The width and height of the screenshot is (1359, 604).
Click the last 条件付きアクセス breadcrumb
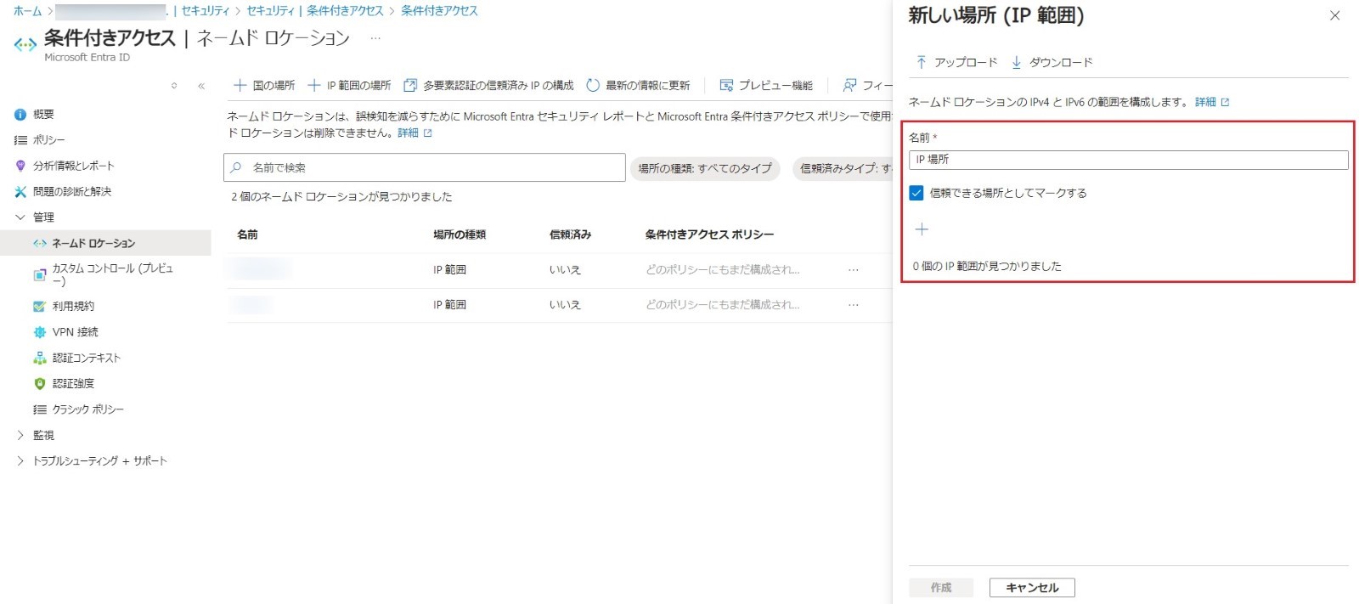(x=439, y=11)
